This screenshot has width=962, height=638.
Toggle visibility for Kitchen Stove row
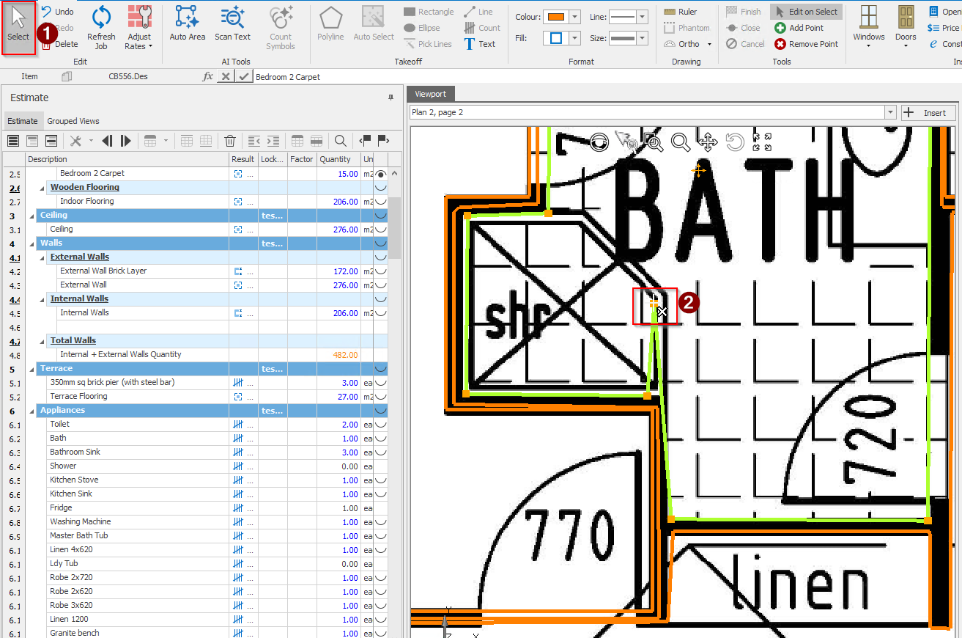[x=381, y=480]
